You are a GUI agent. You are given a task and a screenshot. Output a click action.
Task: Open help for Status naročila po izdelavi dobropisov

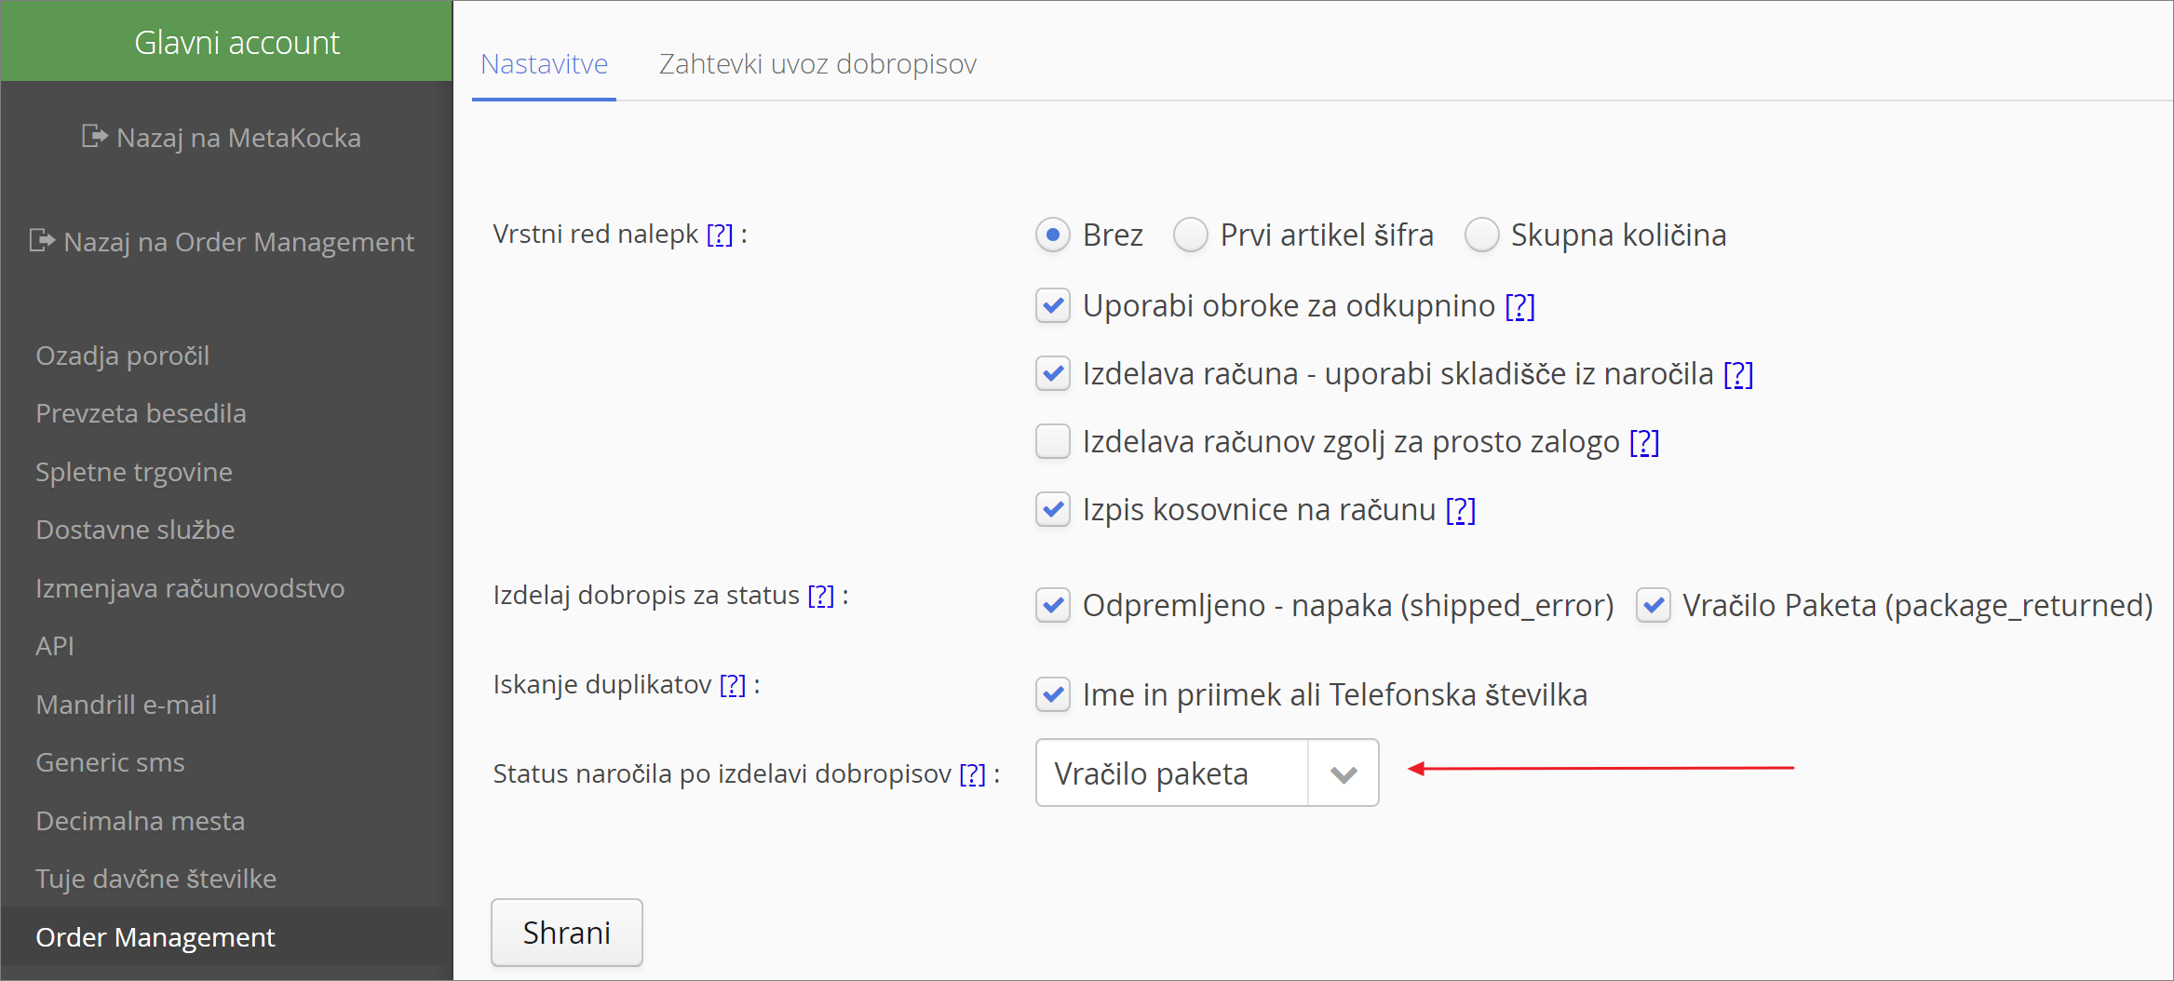click(x=973, y=774)
